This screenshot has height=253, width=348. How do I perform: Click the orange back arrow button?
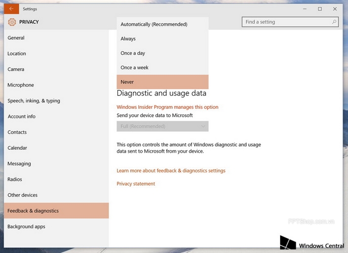tap(11, 9)
